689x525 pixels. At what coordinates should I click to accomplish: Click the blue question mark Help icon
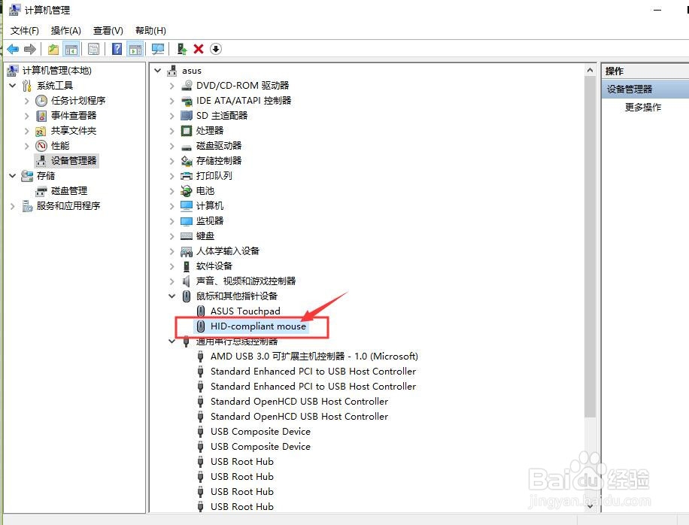point(117,49)
